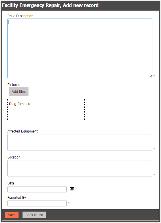Click the Affected Equipment label
The image size is (161, 223).
[23, 131]
